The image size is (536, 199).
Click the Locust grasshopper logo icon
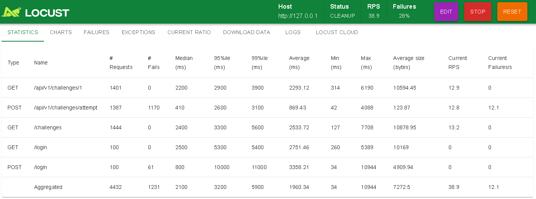point(11,12)
